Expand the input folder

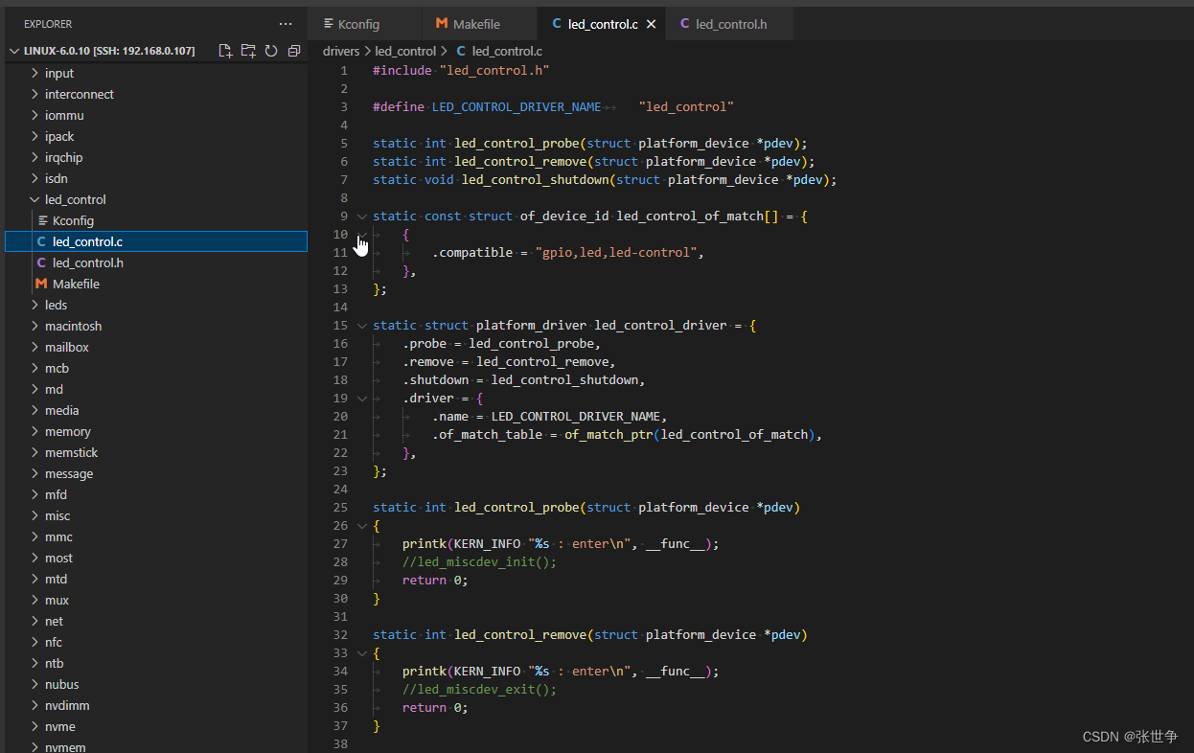(35, 73)
